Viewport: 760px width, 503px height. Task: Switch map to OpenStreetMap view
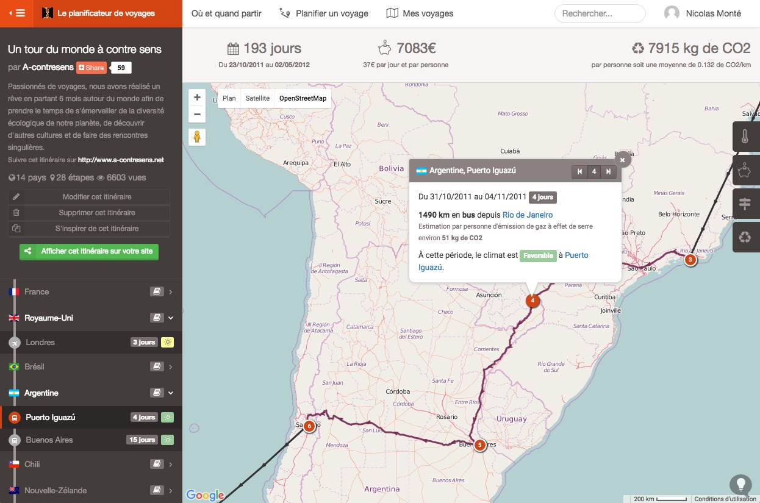pos(303,98)
